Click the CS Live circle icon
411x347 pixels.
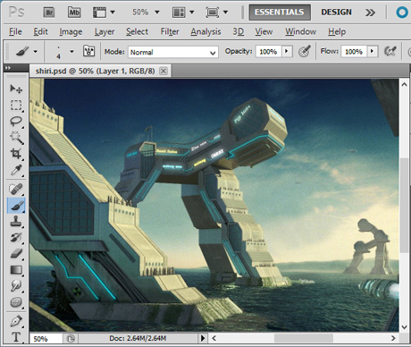pos(402,13)
